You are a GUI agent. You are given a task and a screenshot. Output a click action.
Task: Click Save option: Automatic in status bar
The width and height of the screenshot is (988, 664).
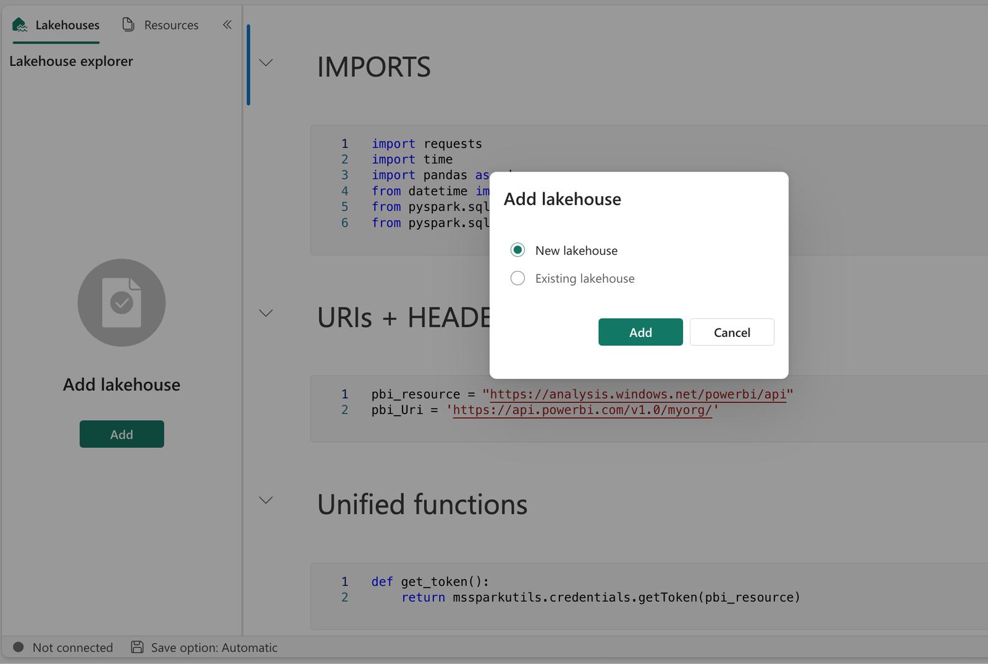click(x=214, y=647)
